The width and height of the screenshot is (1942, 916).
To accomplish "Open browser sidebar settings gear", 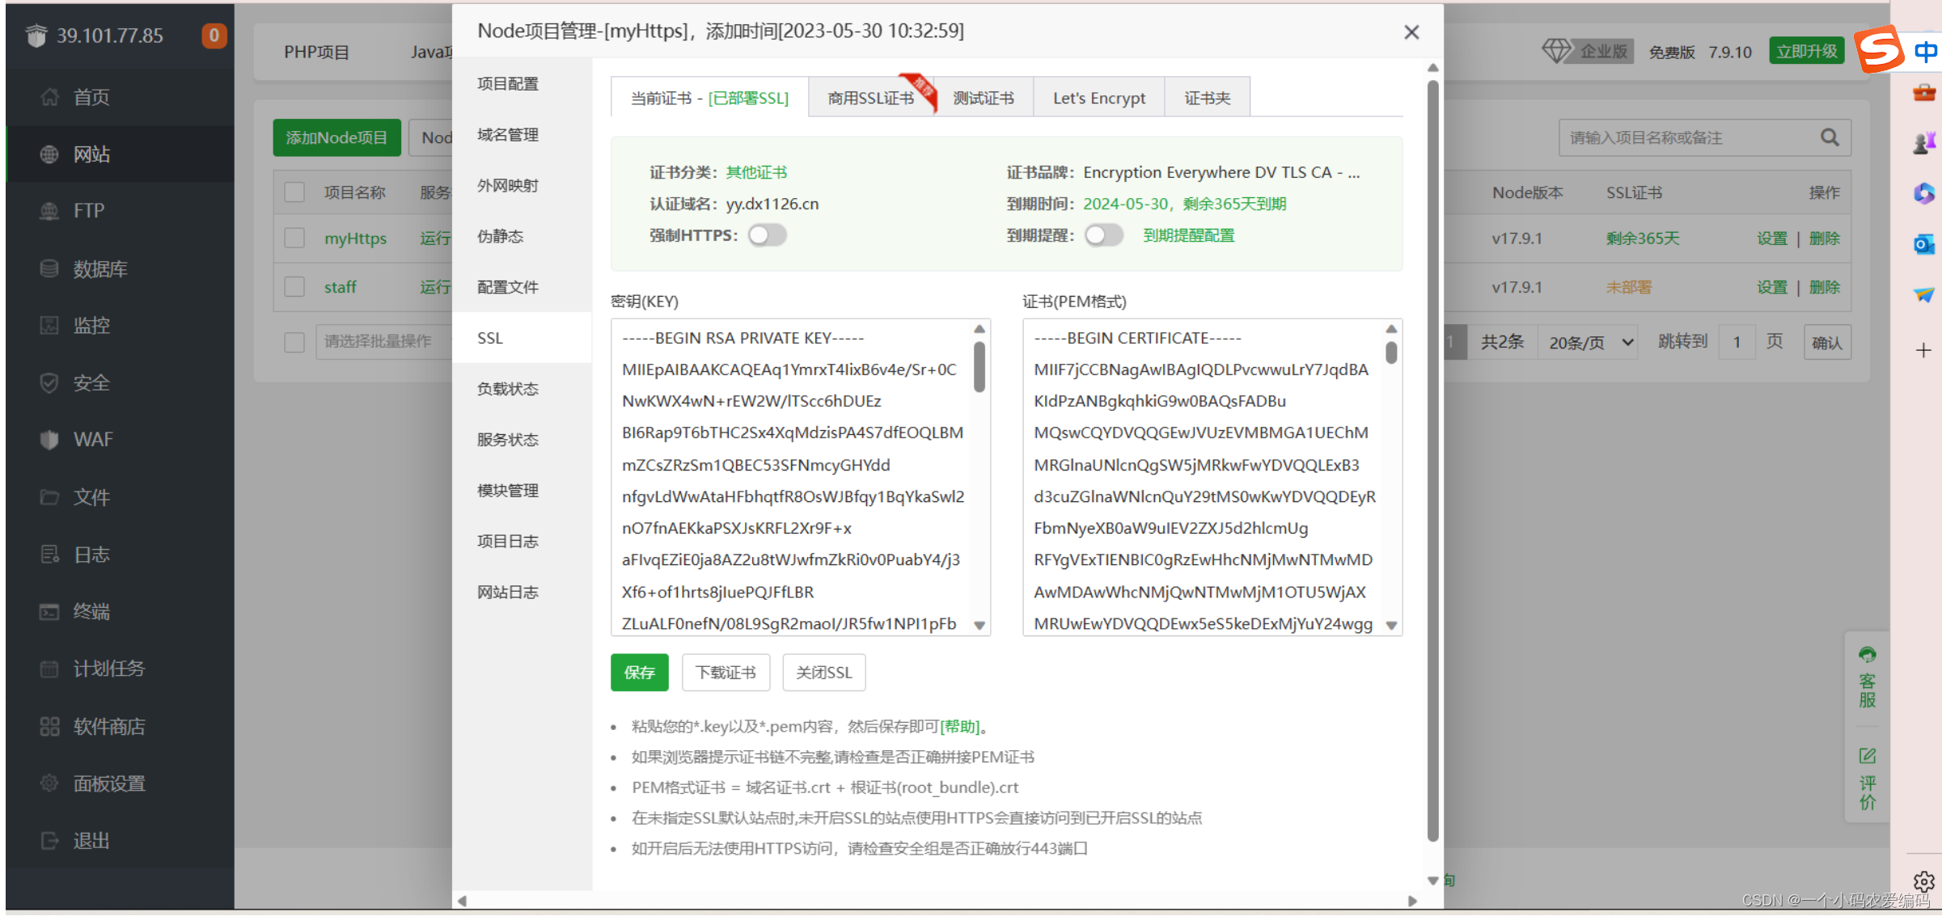I will point(1924,880).
